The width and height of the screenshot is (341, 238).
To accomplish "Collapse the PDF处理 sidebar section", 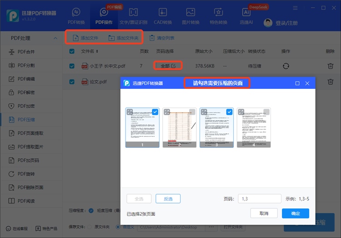I will 55,38.
